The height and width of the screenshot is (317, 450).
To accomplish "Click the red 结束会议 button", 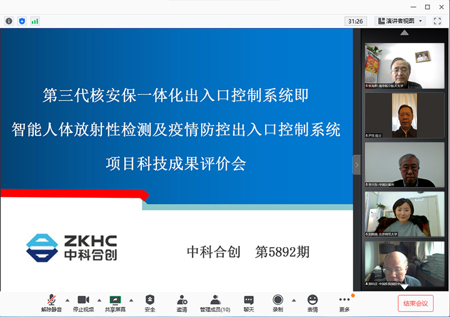I will tap(416, 303).
